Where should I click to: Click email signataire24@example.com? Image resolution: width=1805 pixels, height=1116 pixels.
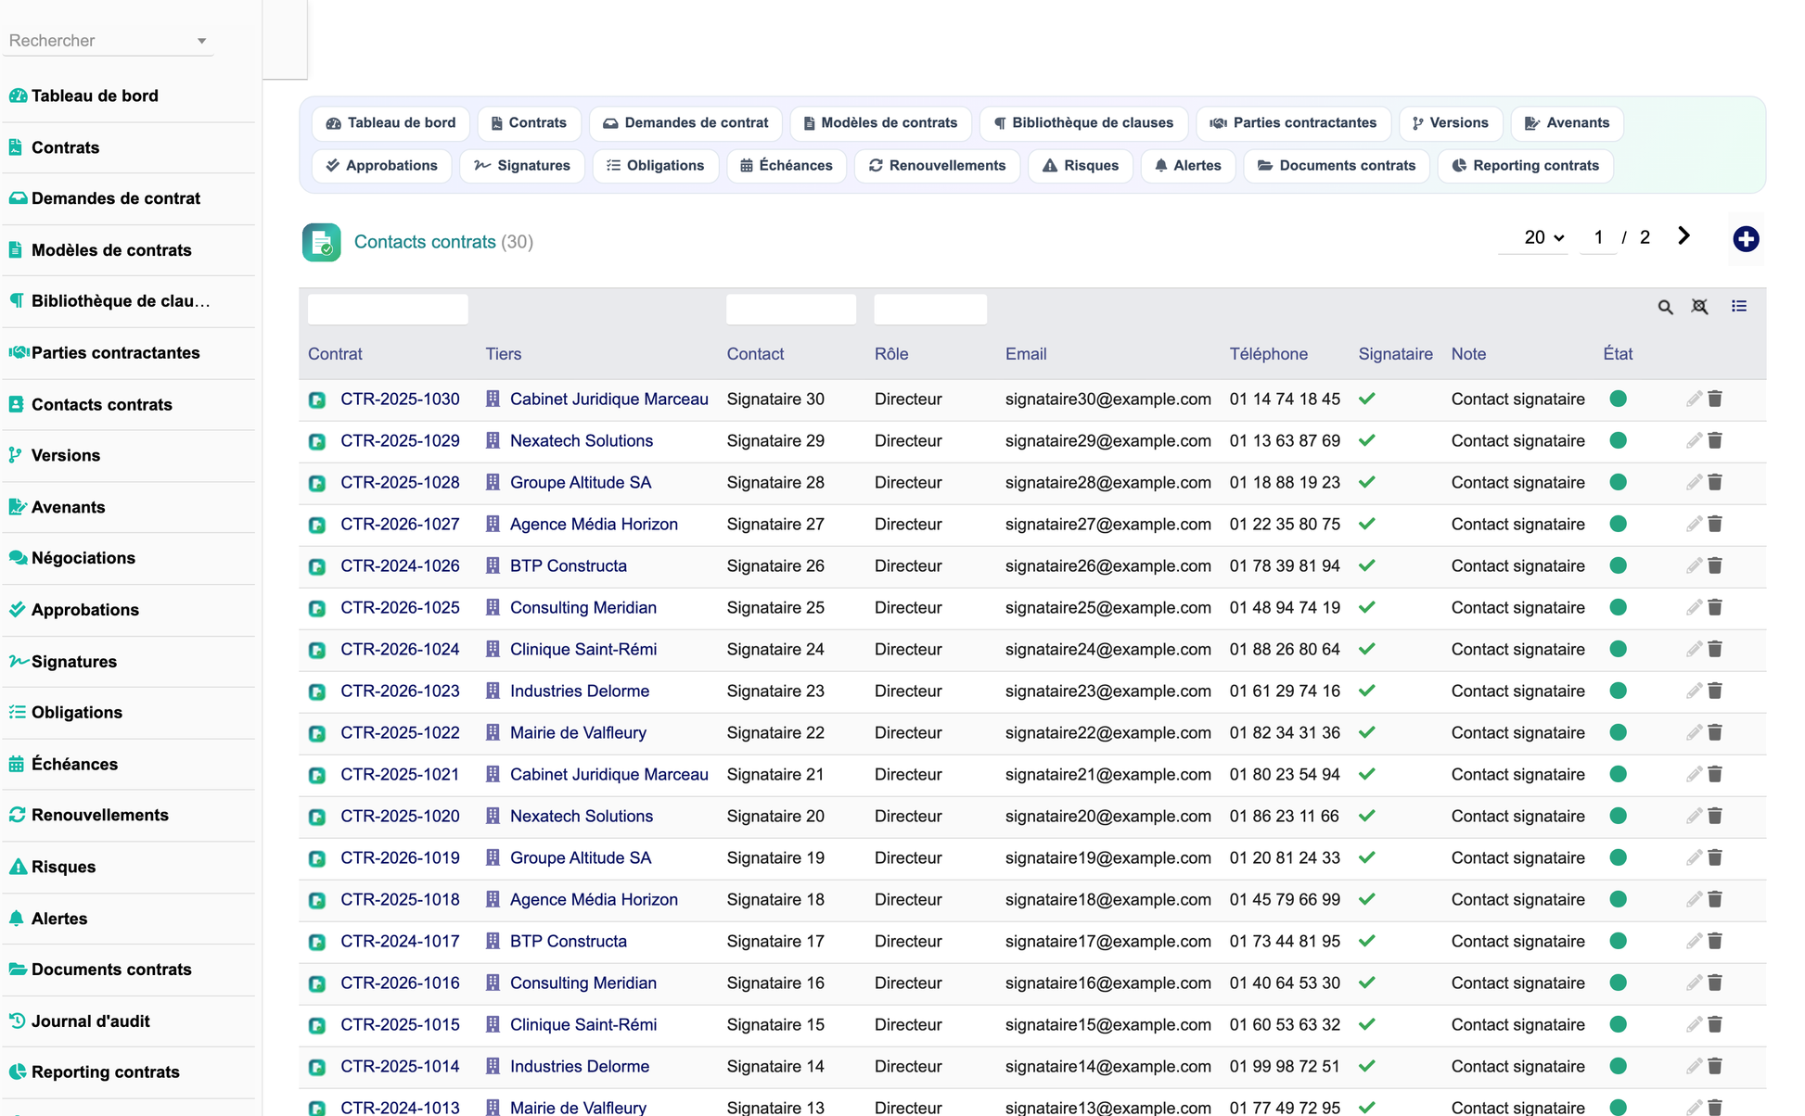1108,649
